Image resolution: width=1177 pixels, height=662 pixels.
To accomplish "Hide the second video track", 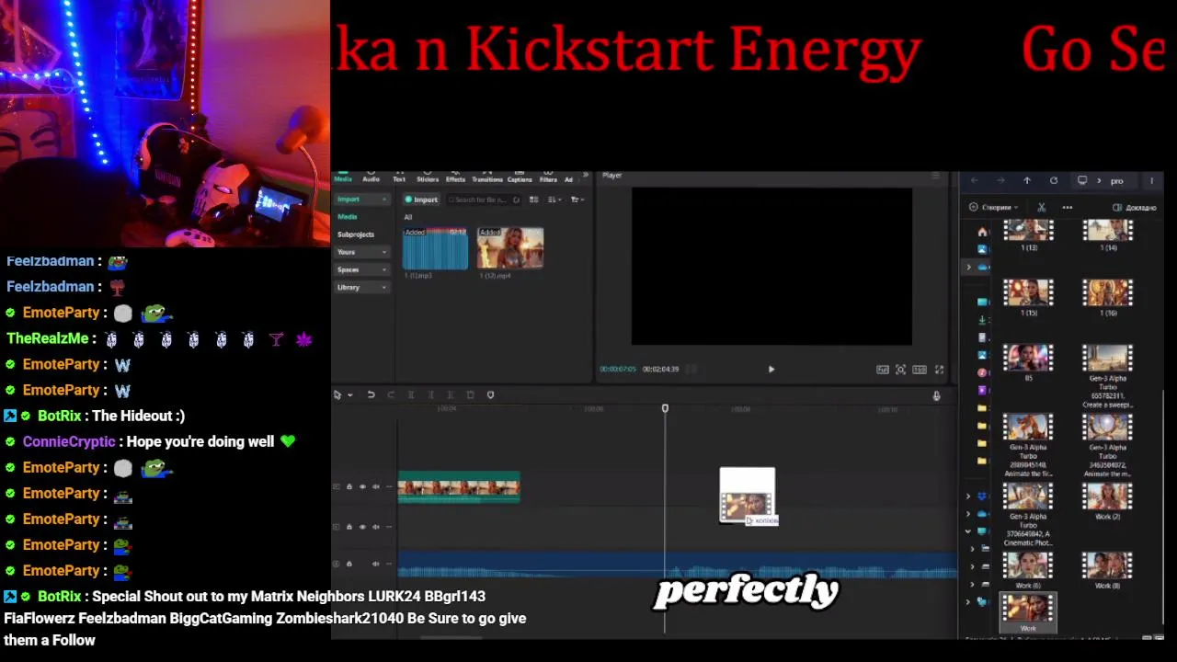I will click(362, 527).
